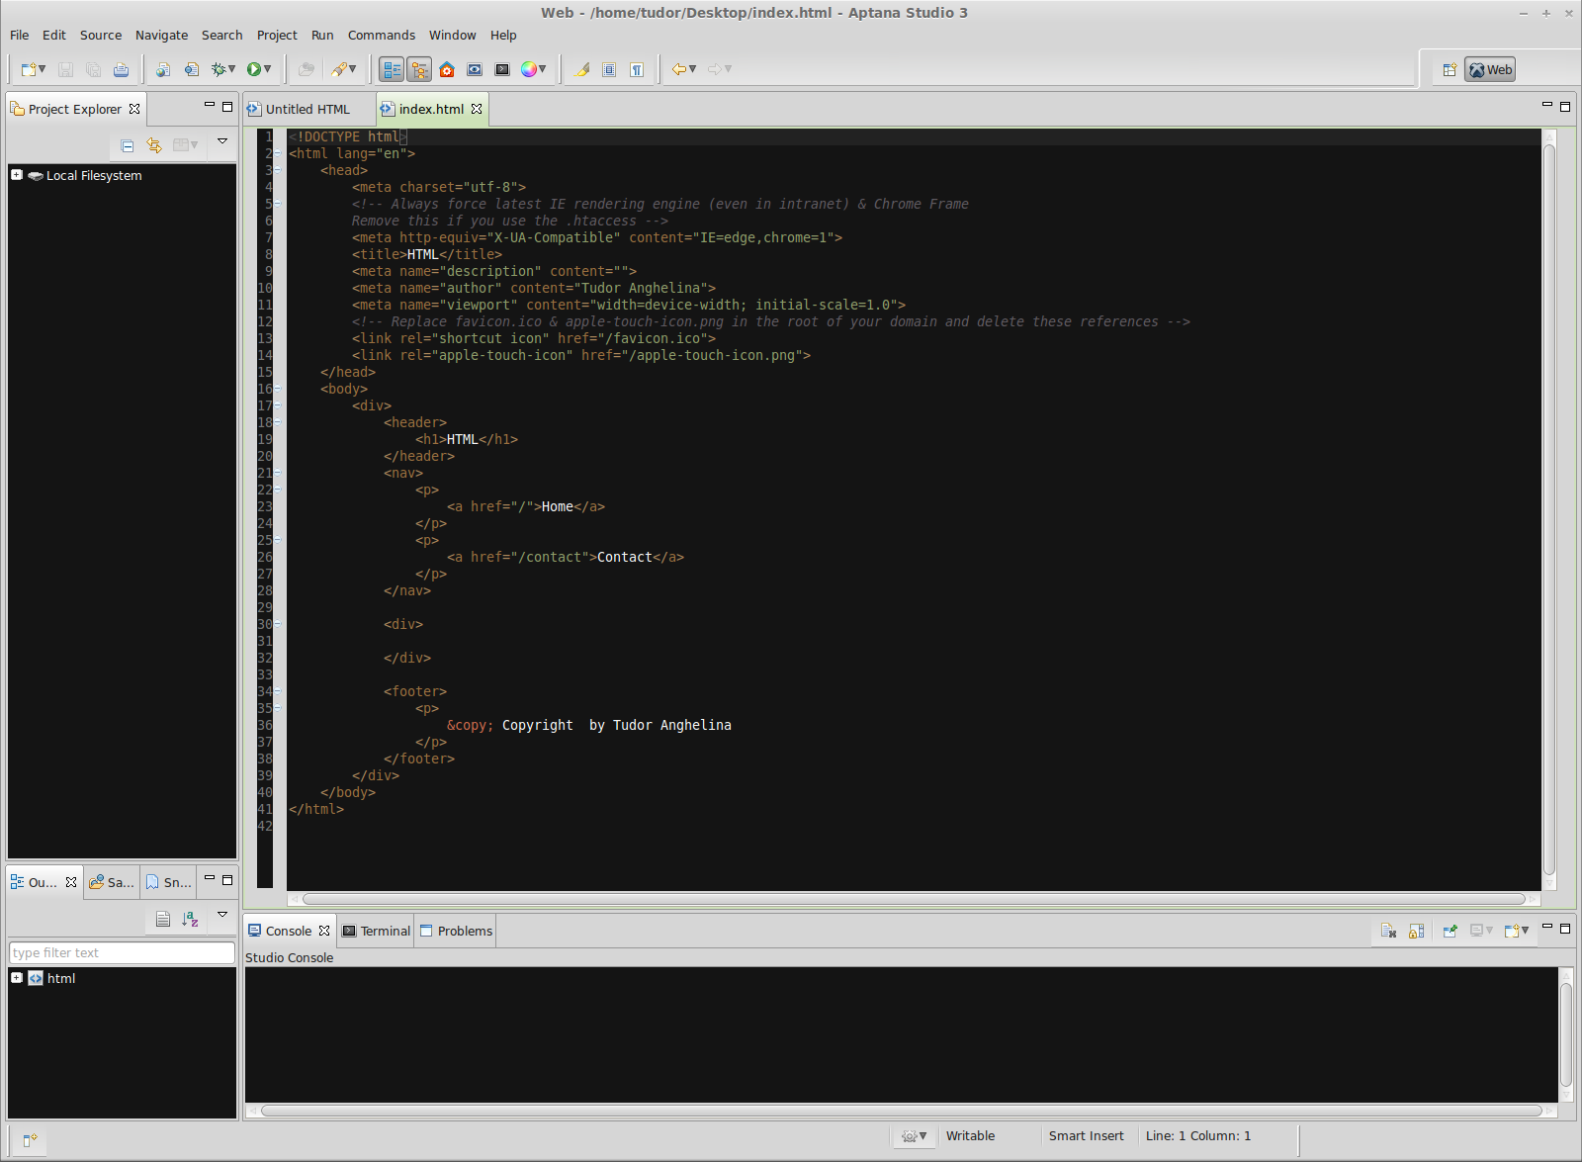
Task: Toggle show whitespace characters pilcrow icon
Action: click(637, 69)
